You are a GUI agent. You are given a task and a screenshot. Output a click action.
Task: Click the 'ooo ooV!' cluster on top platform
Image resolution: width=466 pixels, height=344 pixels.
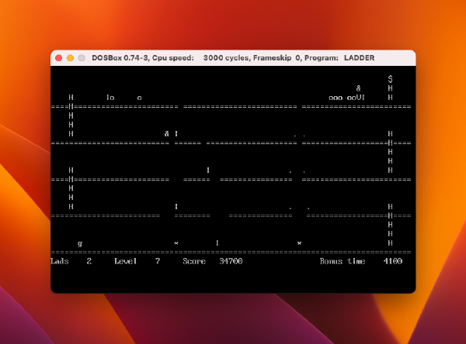pos(346,98)
